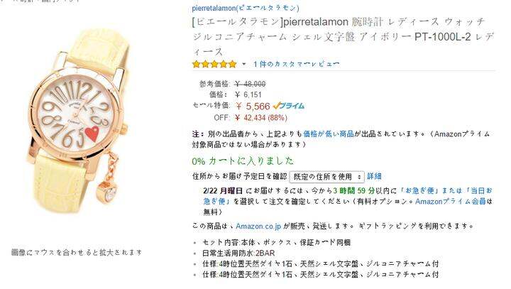Click the 詳細 link beside address dropdown
The width and height of the screenshot is (511, 289).
(x=374, y=177)
